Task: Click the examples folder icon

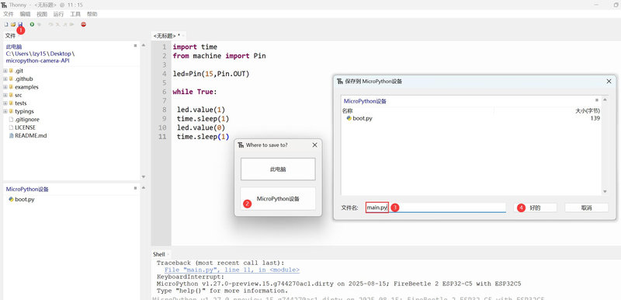Action: 11,87
